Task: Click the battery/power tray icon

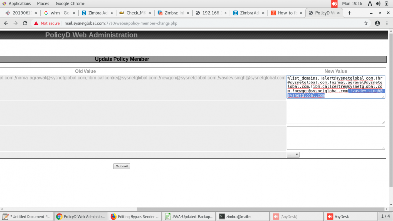Action: coord(386,4)
